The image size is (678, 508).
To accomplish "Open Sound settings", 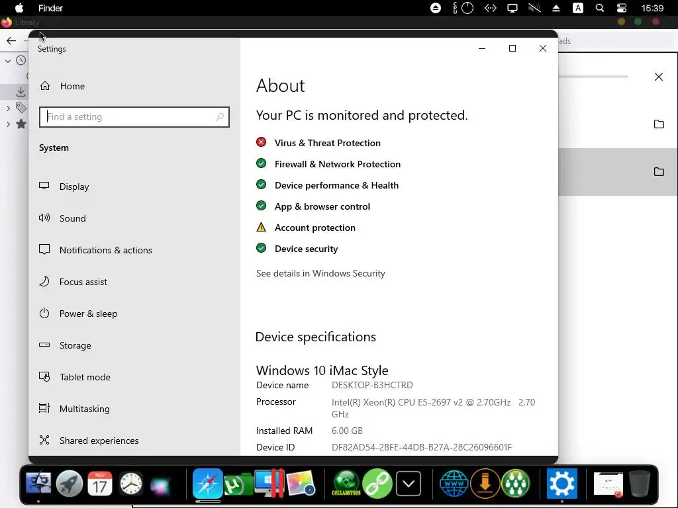I will pyautogui.click(x=62, y=218).
